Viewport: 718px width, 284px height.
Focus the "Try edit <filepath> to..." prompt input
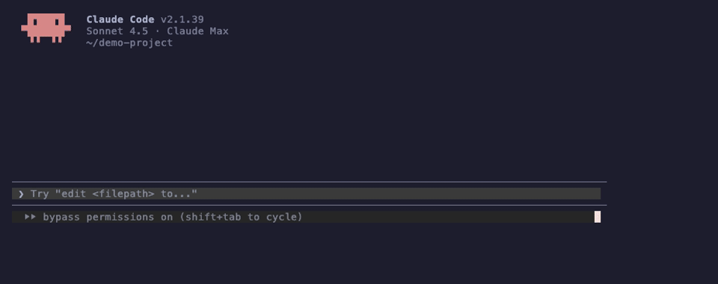(x=306, y=194)
